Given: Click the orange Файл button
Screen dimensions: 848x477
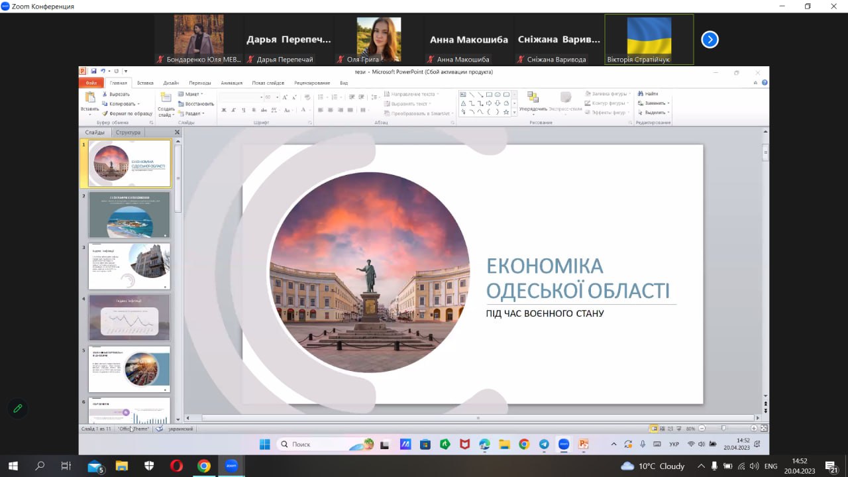Looking at the screenshot, I should pyautogui.click(x=91, y=83).
